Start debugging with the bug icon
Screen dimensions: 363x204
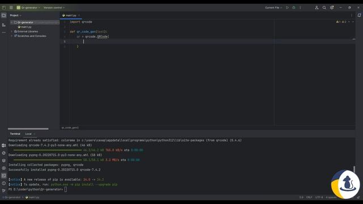click(x=294, y=7)
